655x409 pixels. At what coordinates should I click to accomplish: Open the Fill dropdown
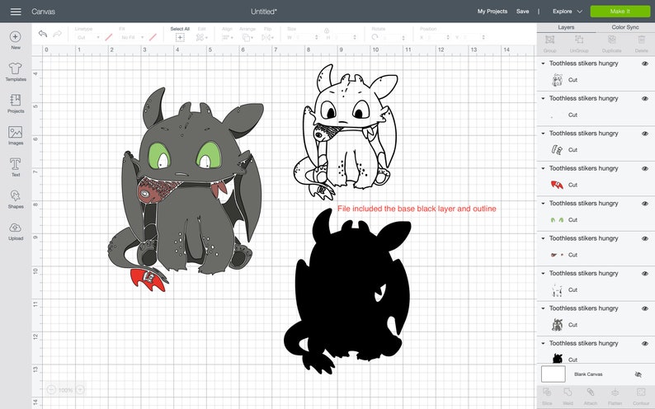[x=133, y=38]
